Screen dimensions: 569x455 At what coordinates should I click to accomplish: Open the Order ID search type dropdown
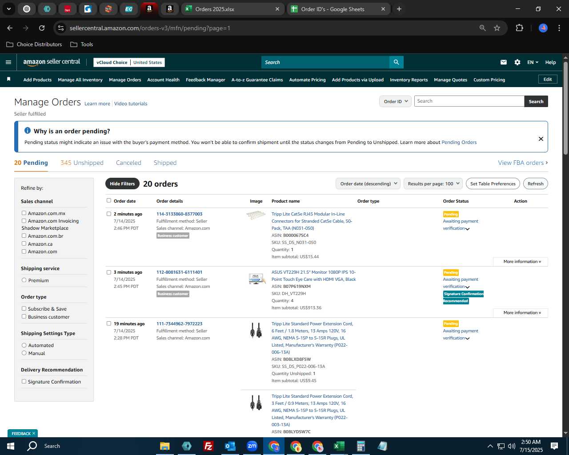(x=395, y=101)
